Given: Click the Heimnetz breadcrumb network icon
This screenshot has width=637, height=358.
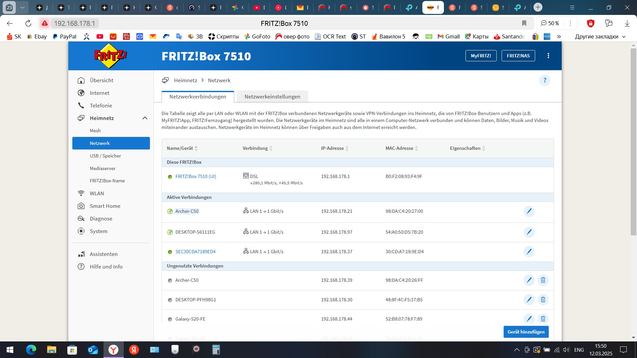Looking at the screenshot, I should [165, 80].
